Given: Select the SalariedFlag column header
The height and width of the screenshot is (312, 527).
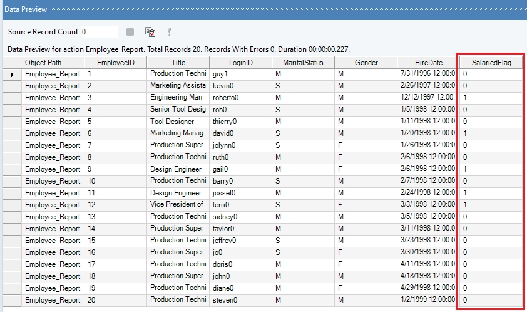Looking at the screenshot, I should (491, 63).
